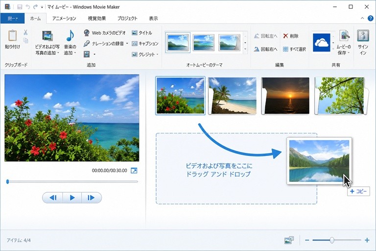Click thumbnail size icon in status bar
Viewport: 376px width, 251px height.
tap(289, 240)
